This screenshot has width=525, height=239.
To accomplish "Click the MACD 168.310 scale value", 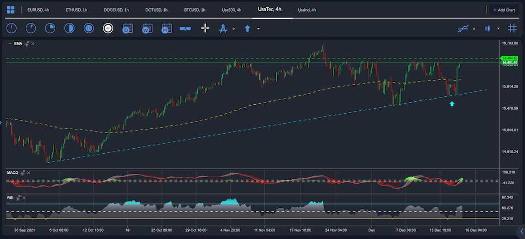I will [x=509, y=172].
